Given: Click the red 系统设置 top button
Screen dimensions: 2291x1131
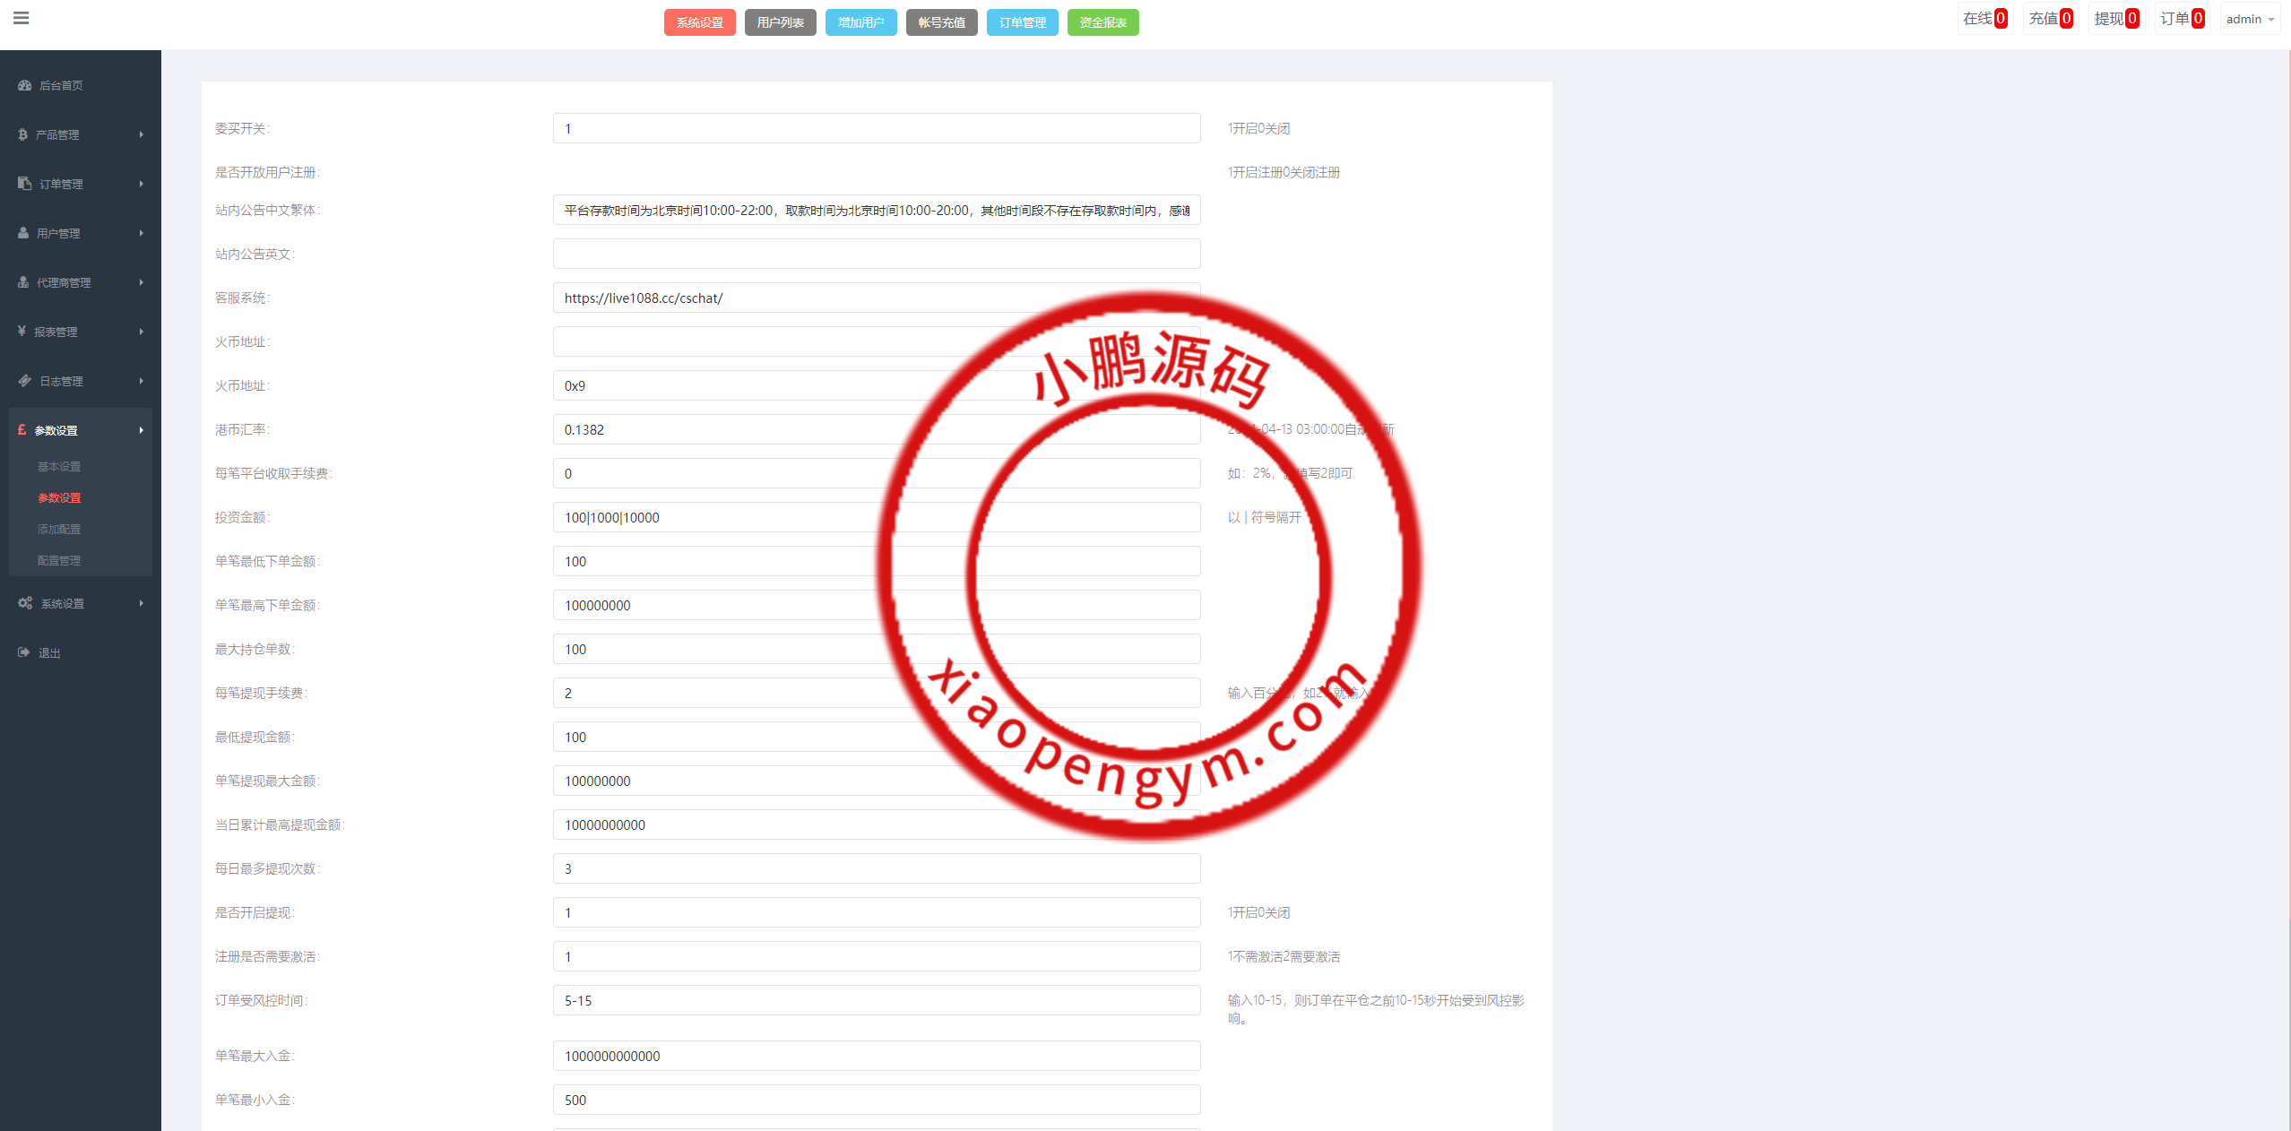Looking at the screenshot, I should click(699, 22).
